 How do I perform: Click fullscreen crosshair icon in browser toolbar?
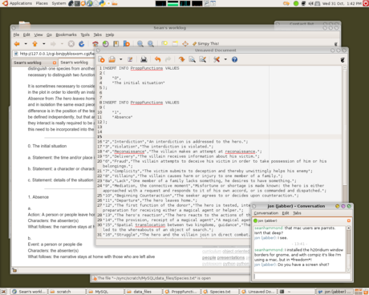point(185,44)
